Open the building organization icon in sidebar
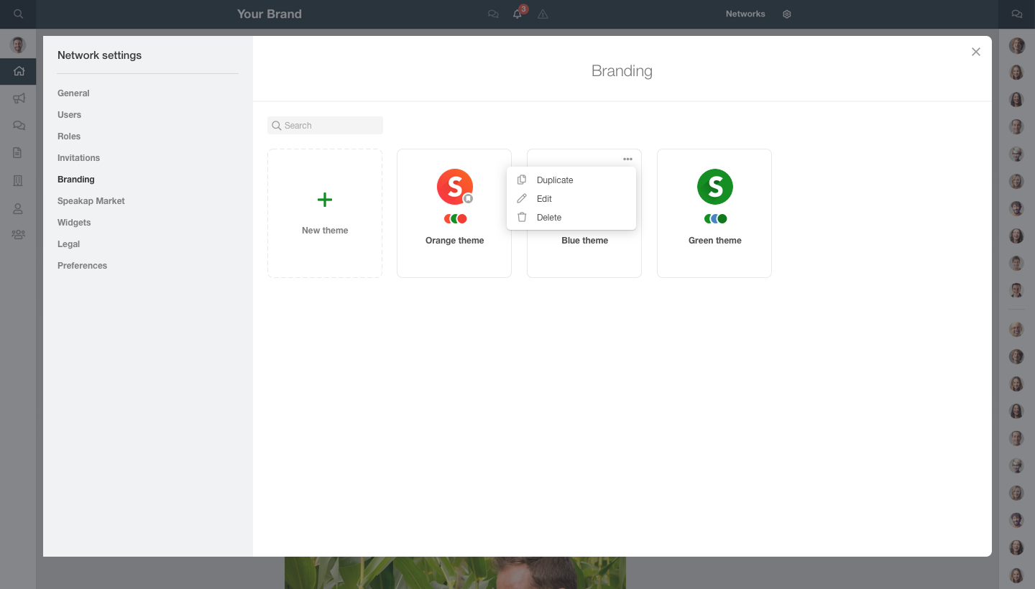Screen dimensions: 1035x589 18,180
